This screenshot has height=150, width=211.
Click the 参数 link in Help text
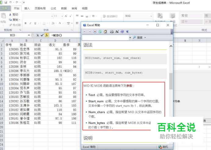(130, 86)
